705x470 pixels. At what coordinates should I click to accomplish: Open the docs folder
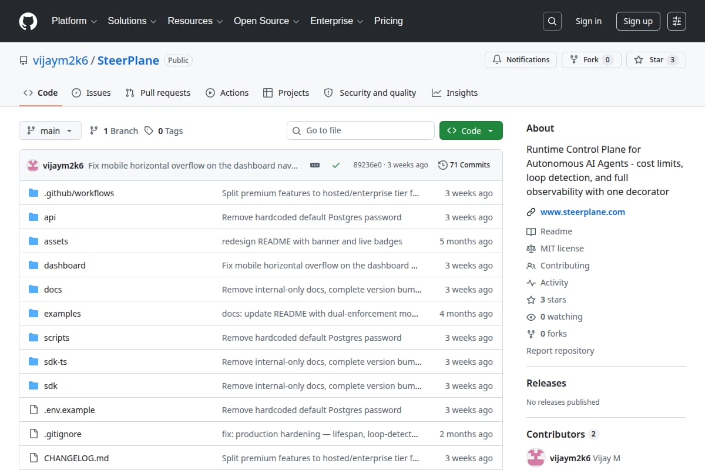53,290
